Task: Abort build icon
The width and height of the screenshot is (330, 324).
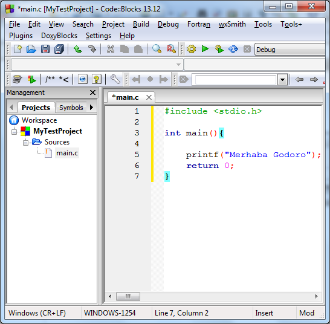Action: pos(247,49)
